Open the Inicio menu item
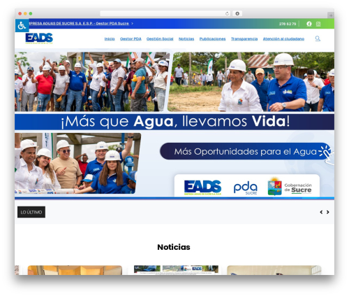The height and width of the screenshot is (296, 349). pyautogui.click(x=110, y=38)
